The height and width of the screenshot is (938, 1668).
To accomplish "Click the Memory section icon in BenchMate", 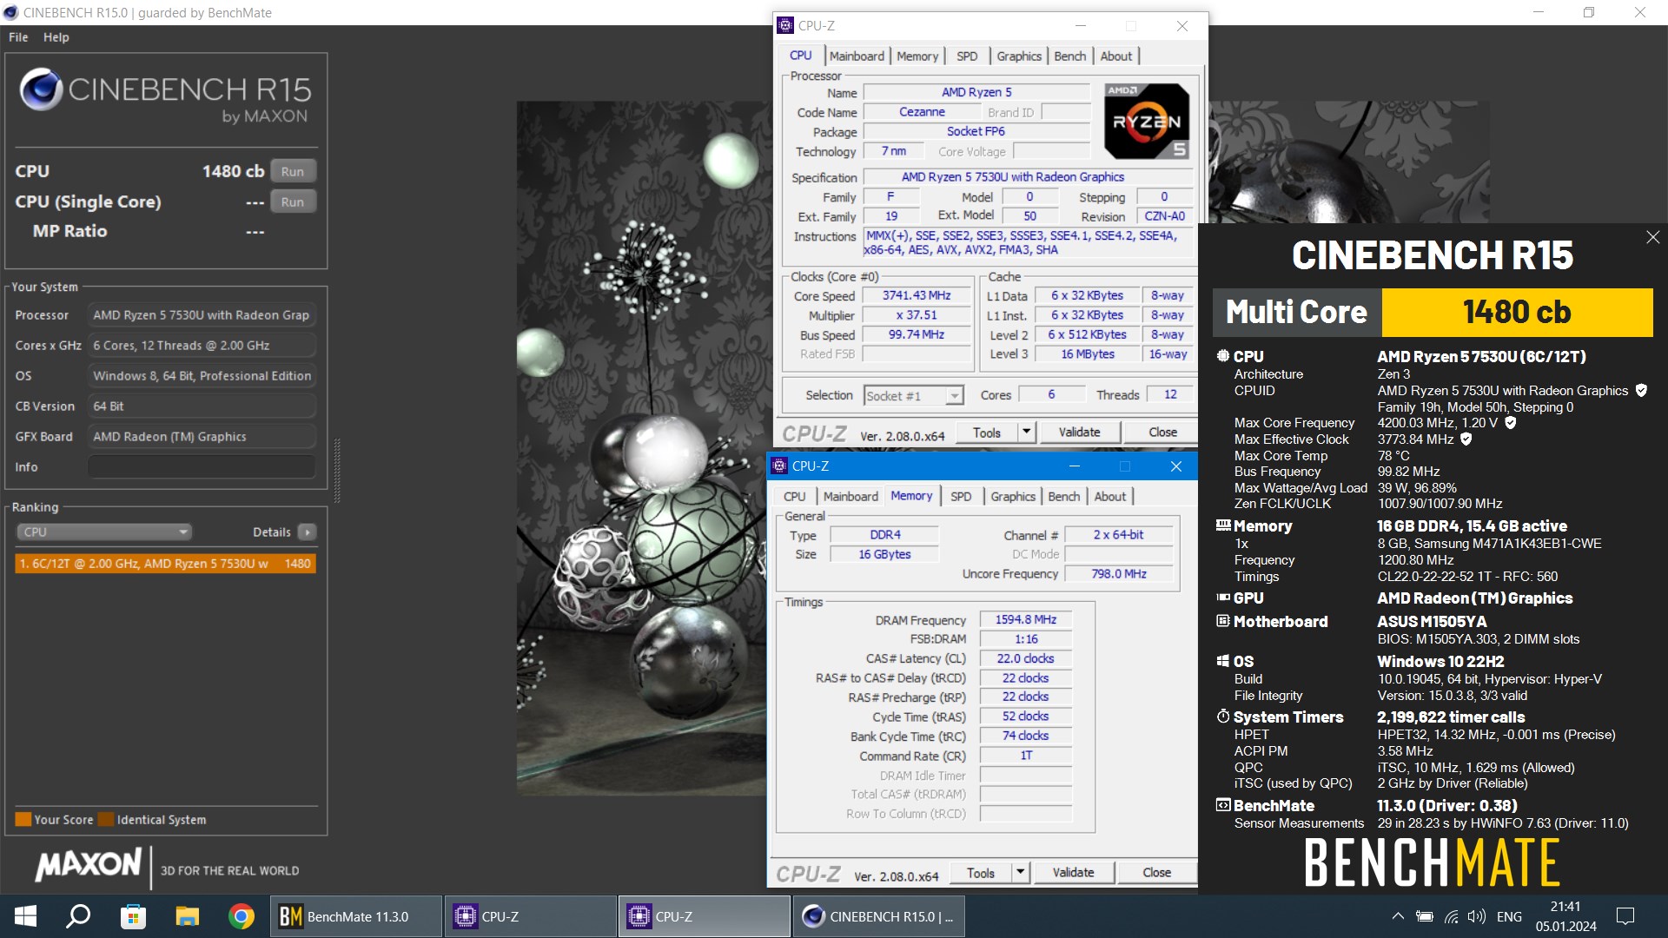I will (1223, 525).
